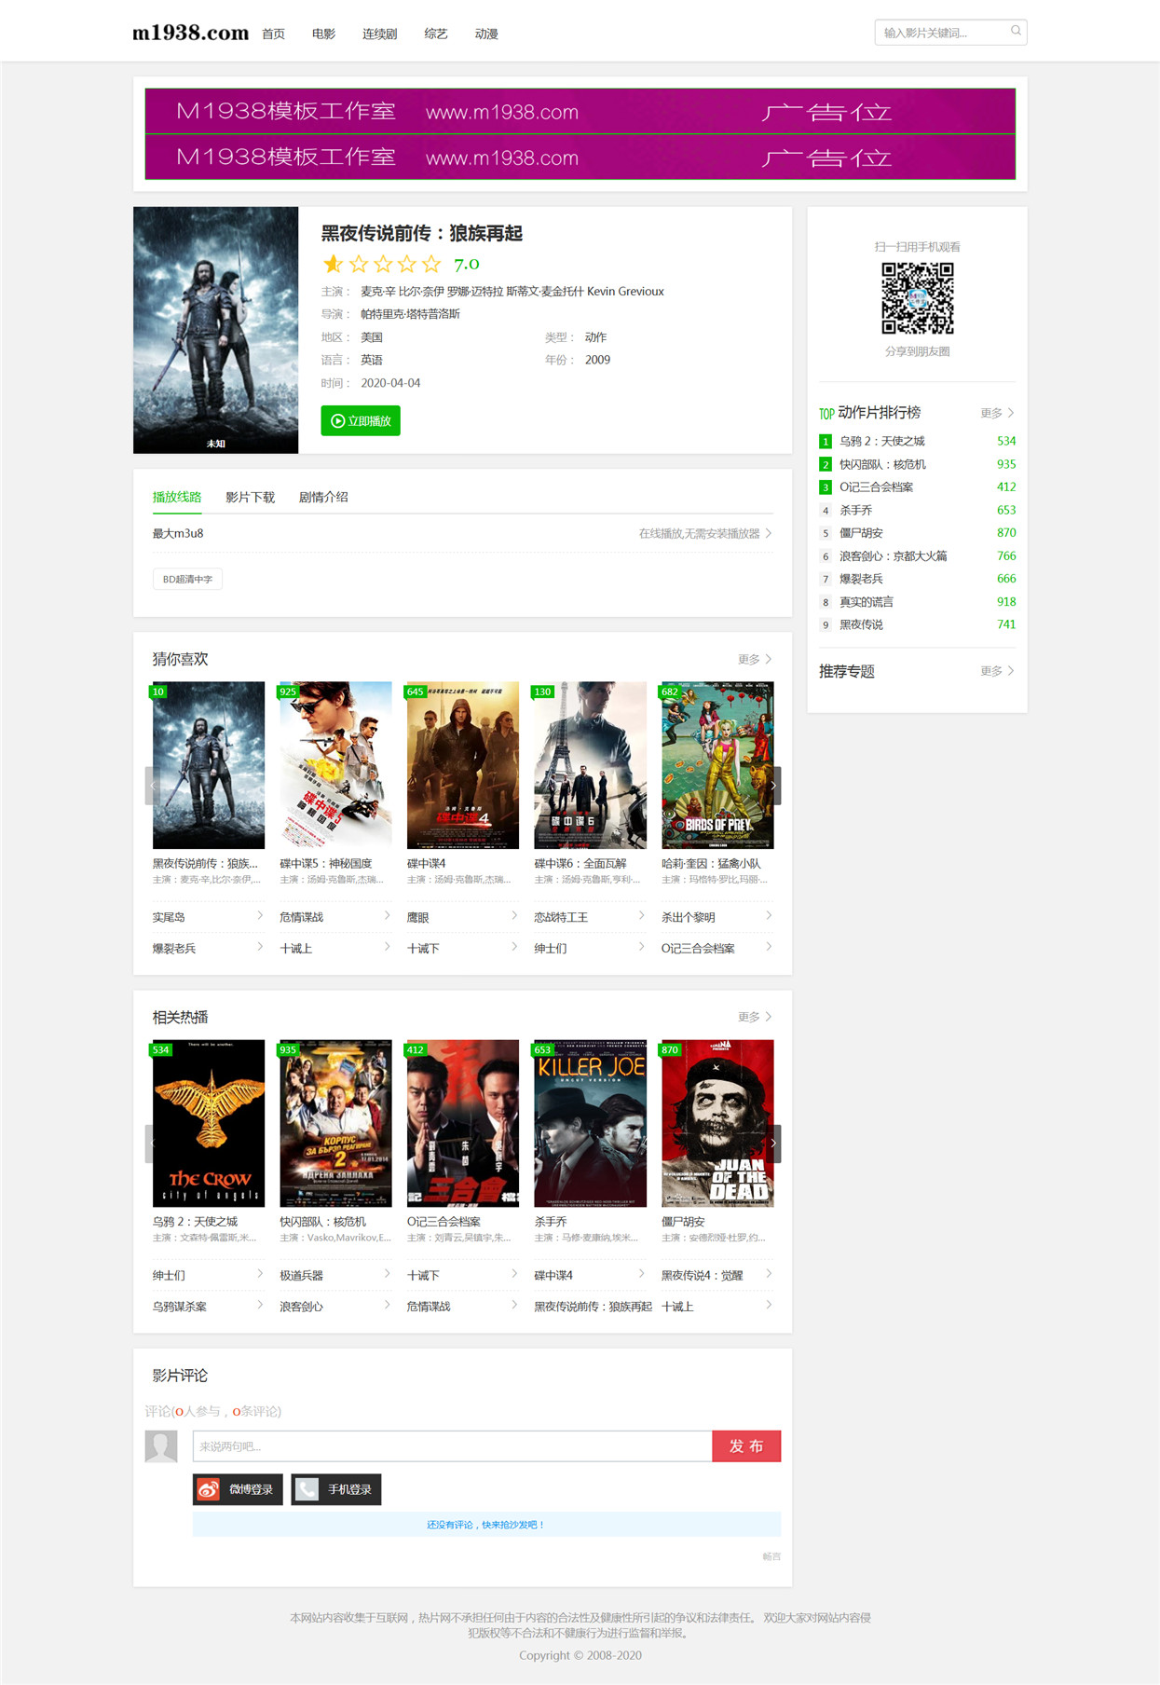This screenshot has width=1160, height=1685.
Task: Click the 发布 comment button
Action: (x=746, y=1445)
